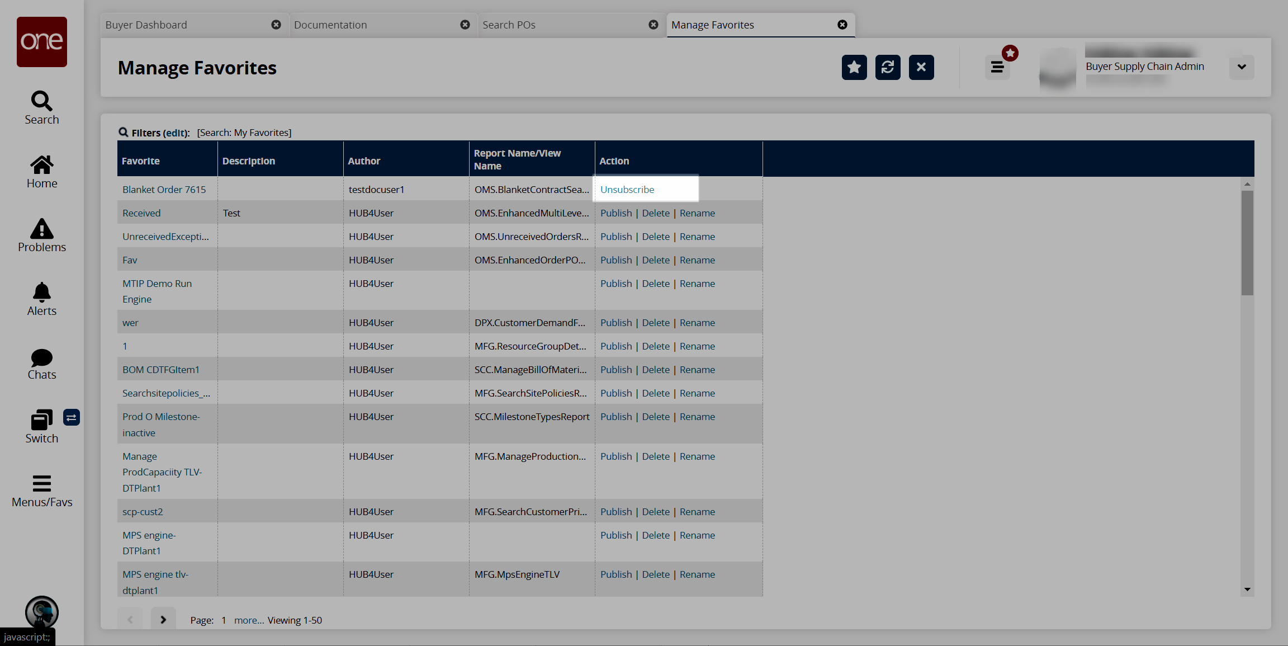
Task: Click Unsubscribe for Blanket Order 7615
Action: 627,190
